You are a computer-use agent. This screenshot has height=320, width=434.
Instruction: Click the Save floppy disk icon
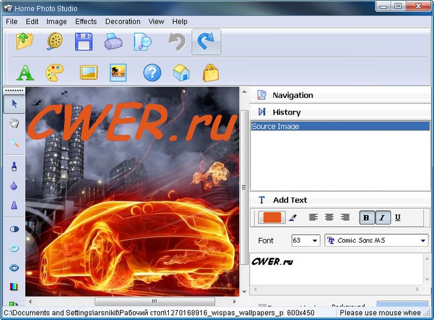[x=84, y=42]
